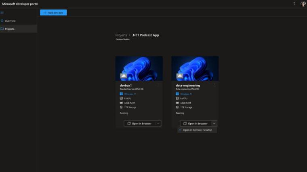
Task: Click the CPU icon on devbox1 card
Action: 121,98
